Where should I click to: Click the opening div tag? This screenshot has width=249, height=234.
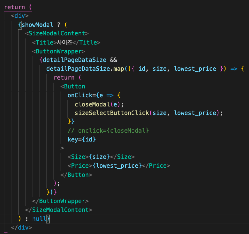click(x=20, y=16)
